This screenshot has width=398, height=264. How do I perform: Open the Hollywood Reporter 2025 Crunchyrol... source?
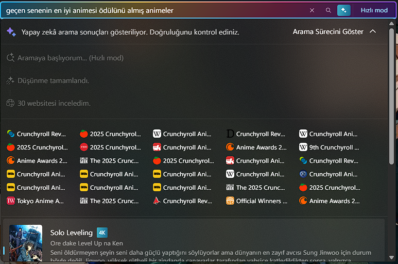(x=111, y=147)
